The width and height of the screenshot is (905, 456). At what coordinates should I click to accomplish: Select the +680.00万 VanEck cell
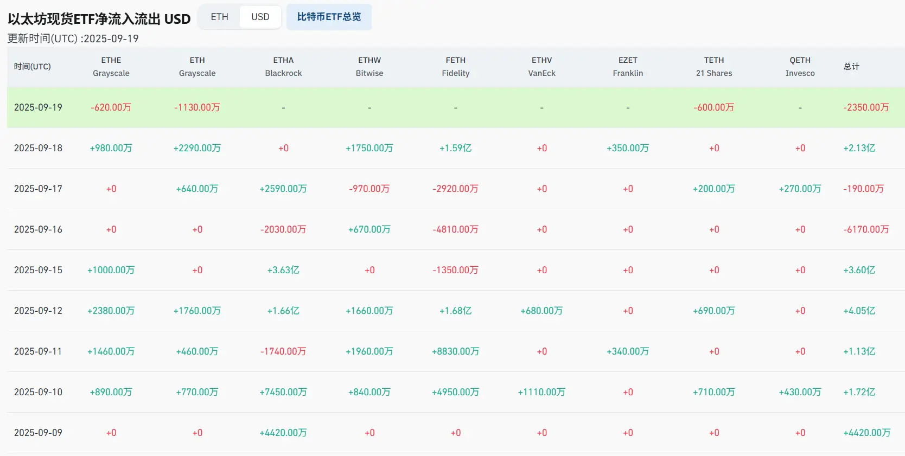pyautogui.click(x=542, y=311)
